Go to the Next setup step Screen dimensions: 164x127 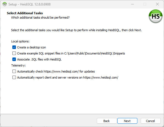coord(127,121)
